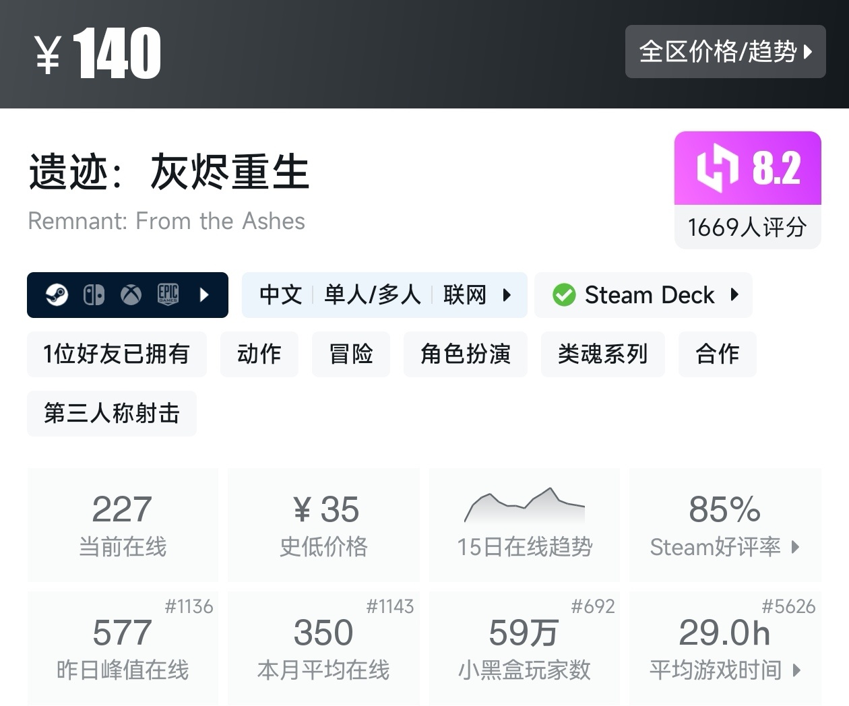Click the Steam platform icon

pyautogui.click(x=57, y=295)
